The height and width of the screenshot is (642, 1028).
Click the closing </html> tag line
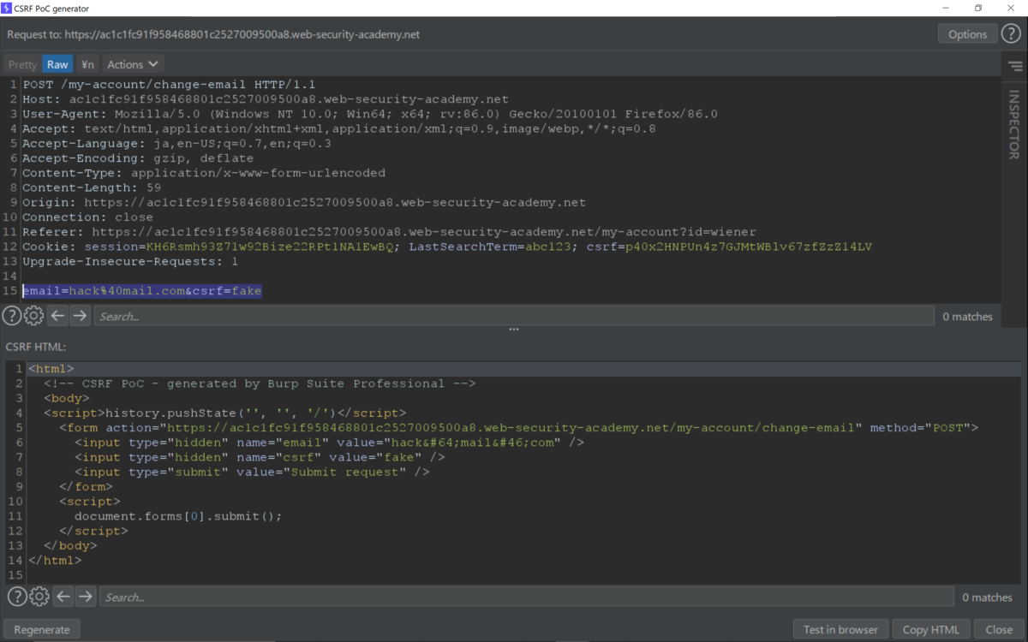[55, 561]
